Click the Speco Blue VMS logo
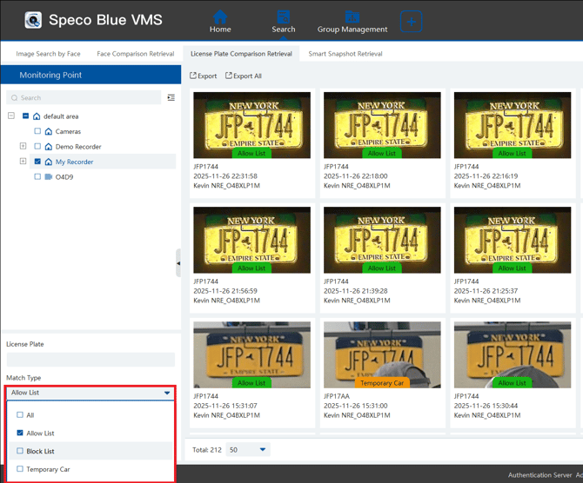583x483 pixels. [33, 20]
